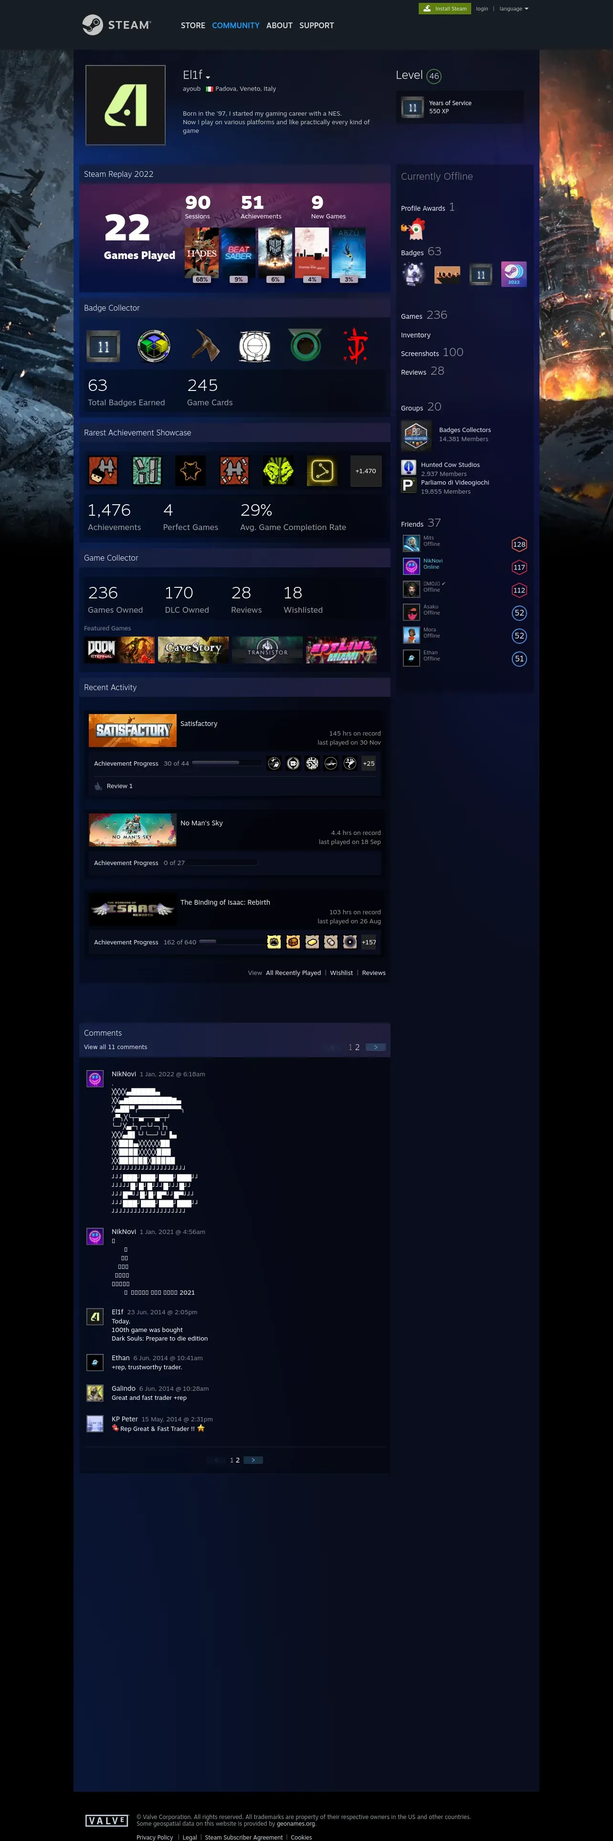Image resolution: width=613 pixels, height=1841 pixels.
Task: Open the language dropdown
Action: (514, 9)
